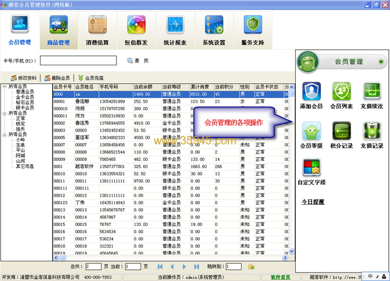Go to the previous page arrow
390x281 pixels.
pos(172,267)
